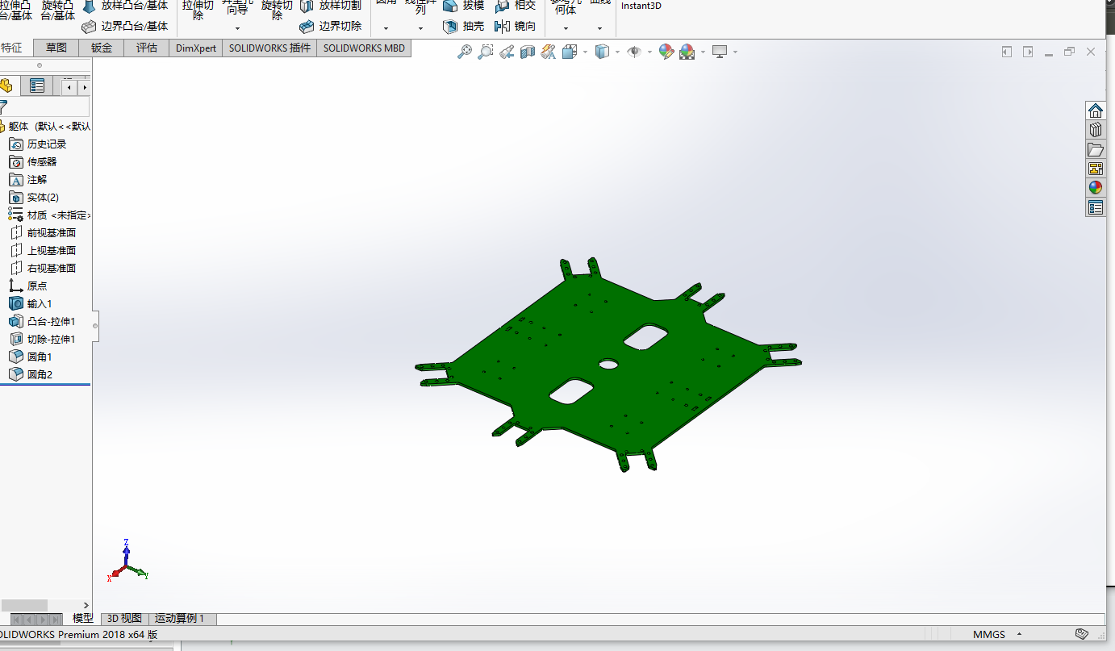1115x651 pixels.
Task: Select the Mirror (镜向) tool
Action: coord(516,26)
